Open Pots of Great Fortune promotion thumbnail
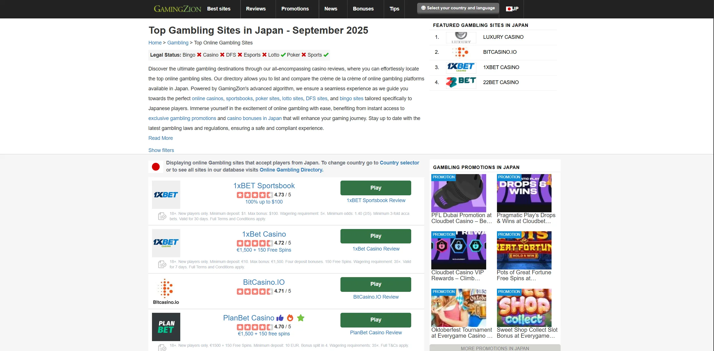Viewport: 714px width, 351px height. tap(524, 250)
